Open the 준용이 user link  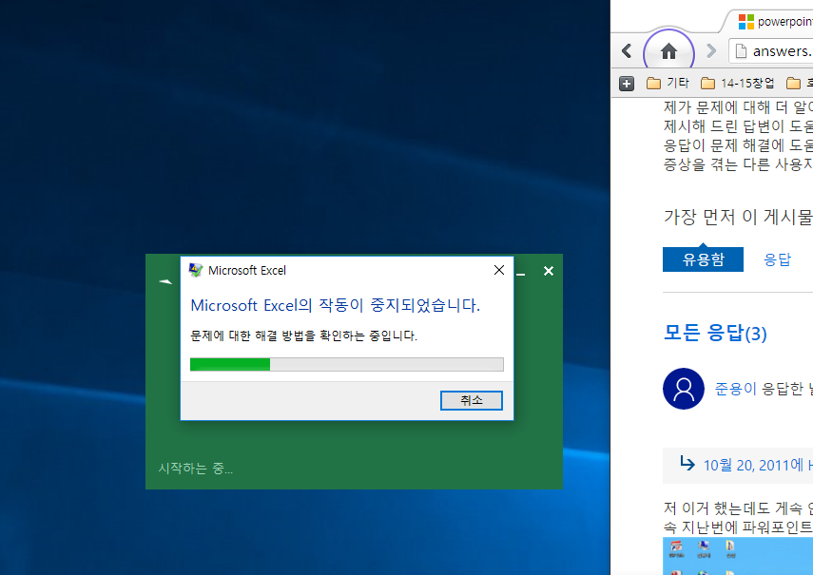[735, 389]
